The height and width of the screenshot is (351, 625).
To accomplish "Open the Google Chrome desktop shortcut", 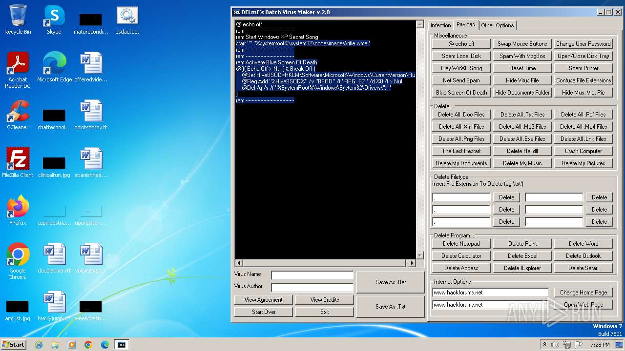I will (18, 261).
